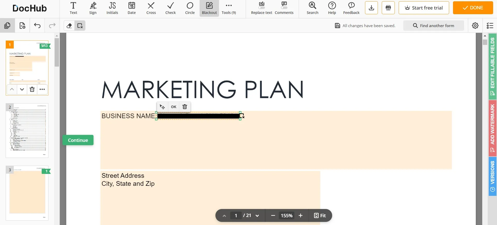Choose the Sign tool

[93, 8]
